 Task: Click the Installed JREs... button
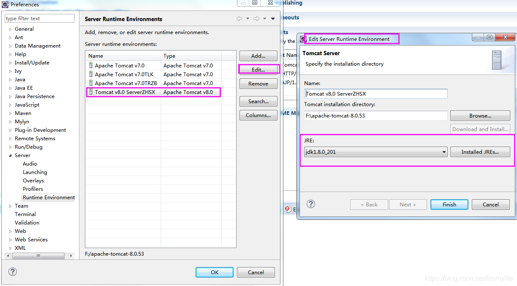click(x=480, y=152)
